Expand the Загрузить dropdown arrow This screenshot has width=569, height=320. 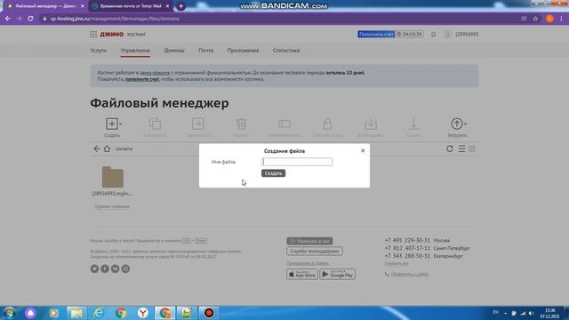tap(466, 124)
